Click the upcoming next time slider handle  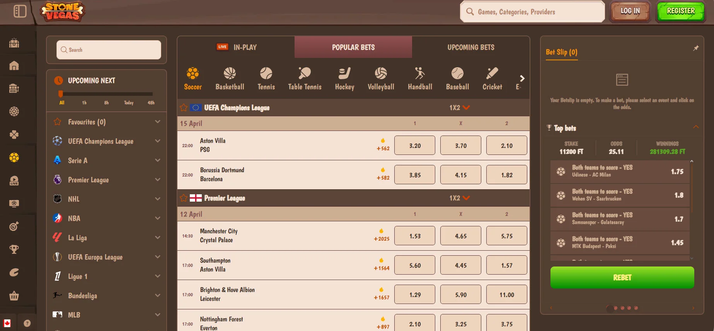pyautogui.click(x=60, y=94)
